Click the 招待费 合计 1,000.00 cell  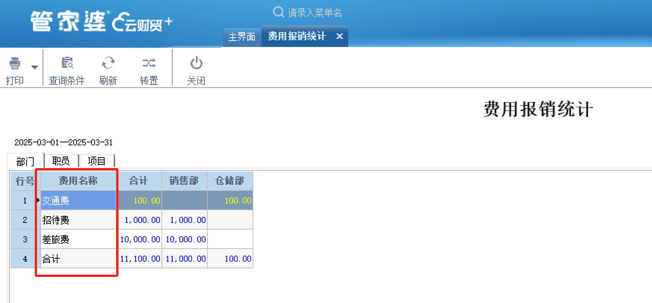click(x=139, y=220)
